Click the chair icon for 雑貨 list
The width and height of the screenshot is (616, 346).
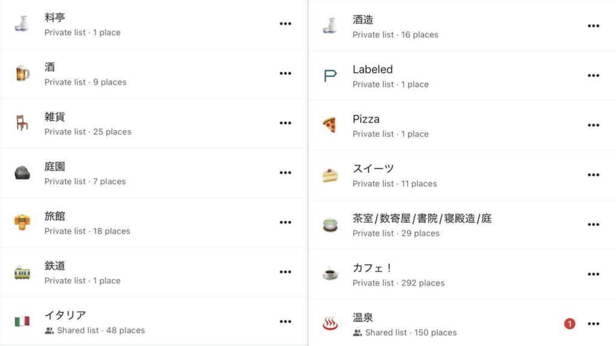(x=22, y=123)
